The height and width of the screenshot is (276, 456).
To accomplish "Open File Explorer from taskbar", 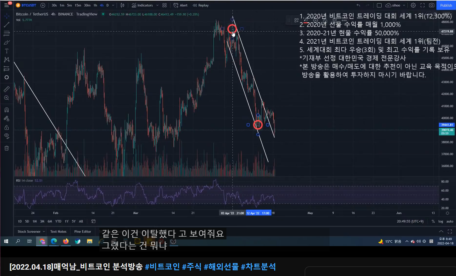I will pos(90,241).
